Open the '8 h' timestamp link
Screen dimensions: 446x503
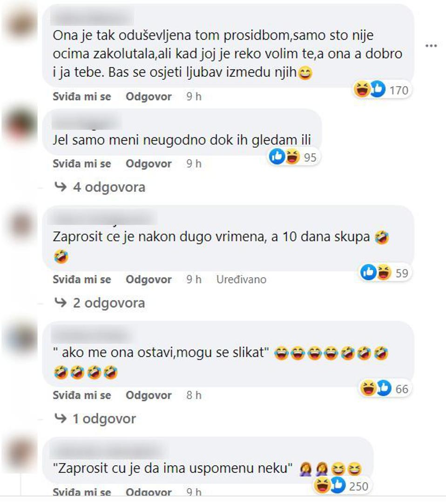coord(194,395)
